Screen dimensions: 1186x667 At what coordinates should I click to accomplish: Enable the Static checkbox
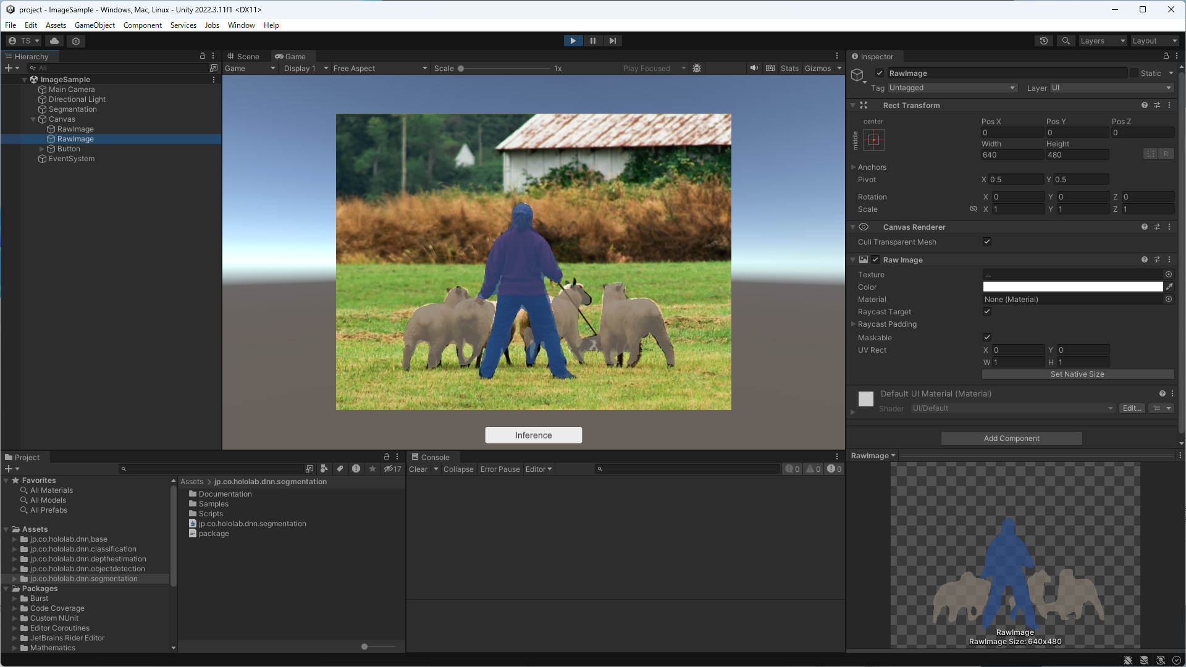[x=1134, y=73]
